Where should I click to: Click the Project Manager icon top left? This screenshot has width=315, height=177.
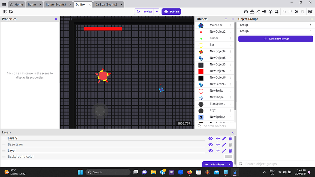5,11
